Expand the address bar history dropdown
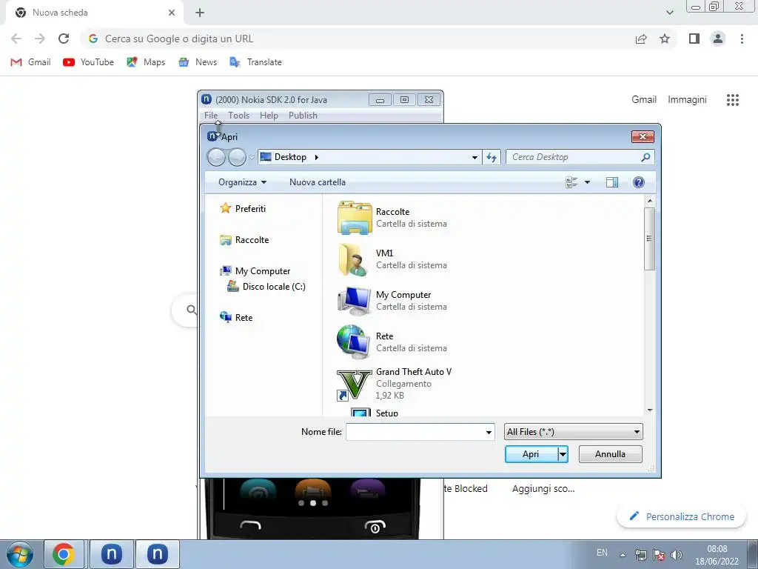 click(474, 157)
